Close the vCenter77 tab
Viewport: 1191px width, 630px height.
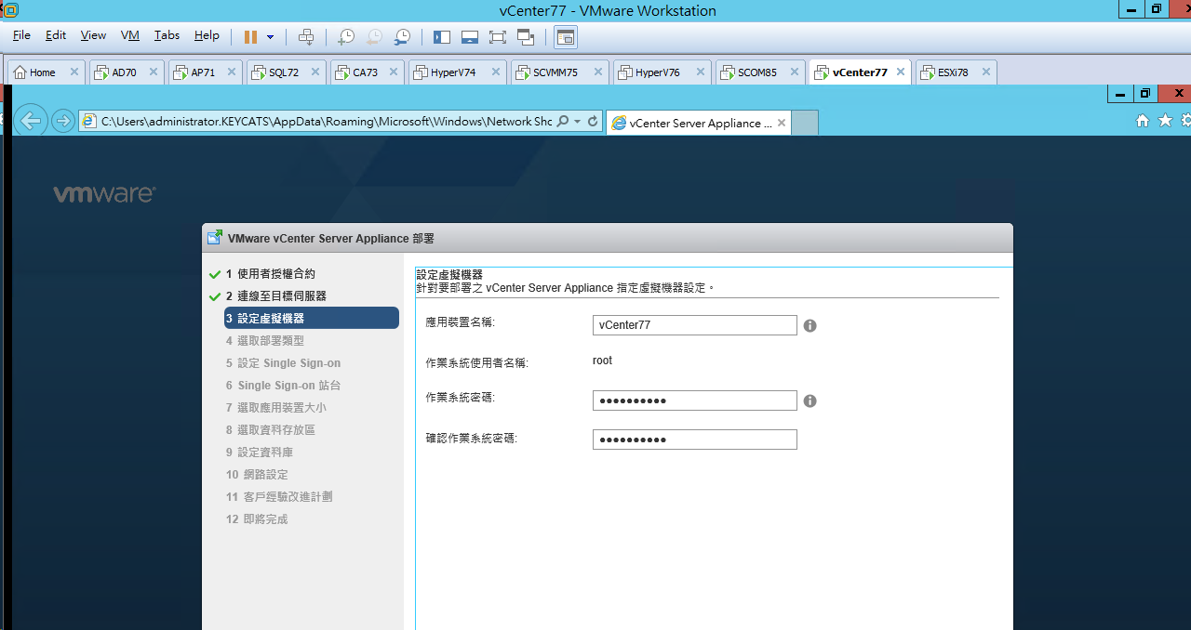[900, 72]
